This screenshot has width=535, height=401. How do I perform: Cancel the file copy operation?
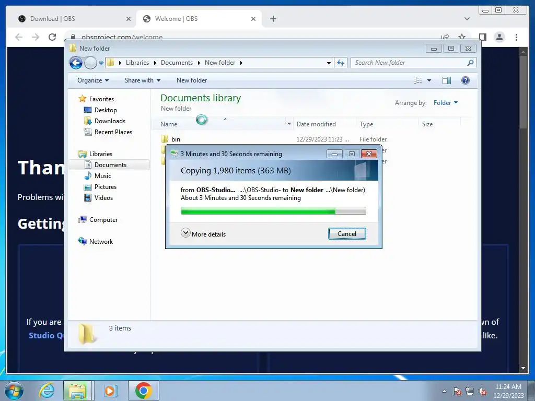(x=347, y=234)
